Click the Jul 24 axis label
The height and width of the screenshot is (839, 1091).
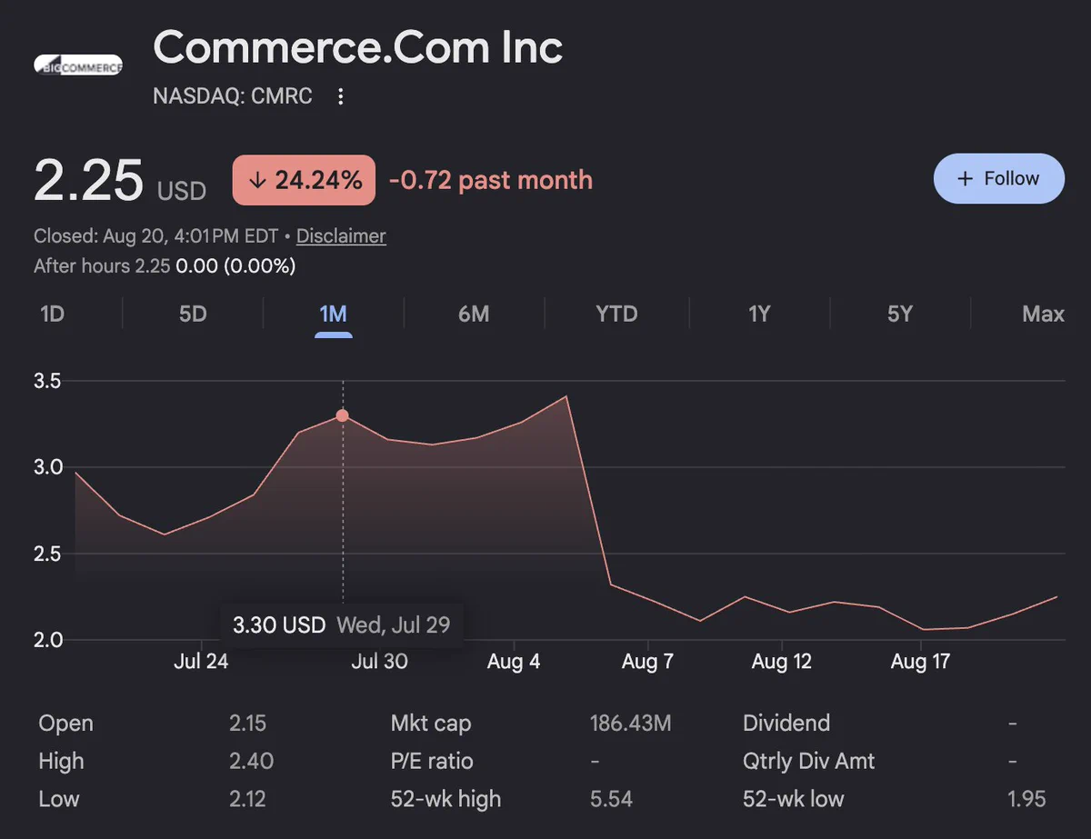[201, 662]
